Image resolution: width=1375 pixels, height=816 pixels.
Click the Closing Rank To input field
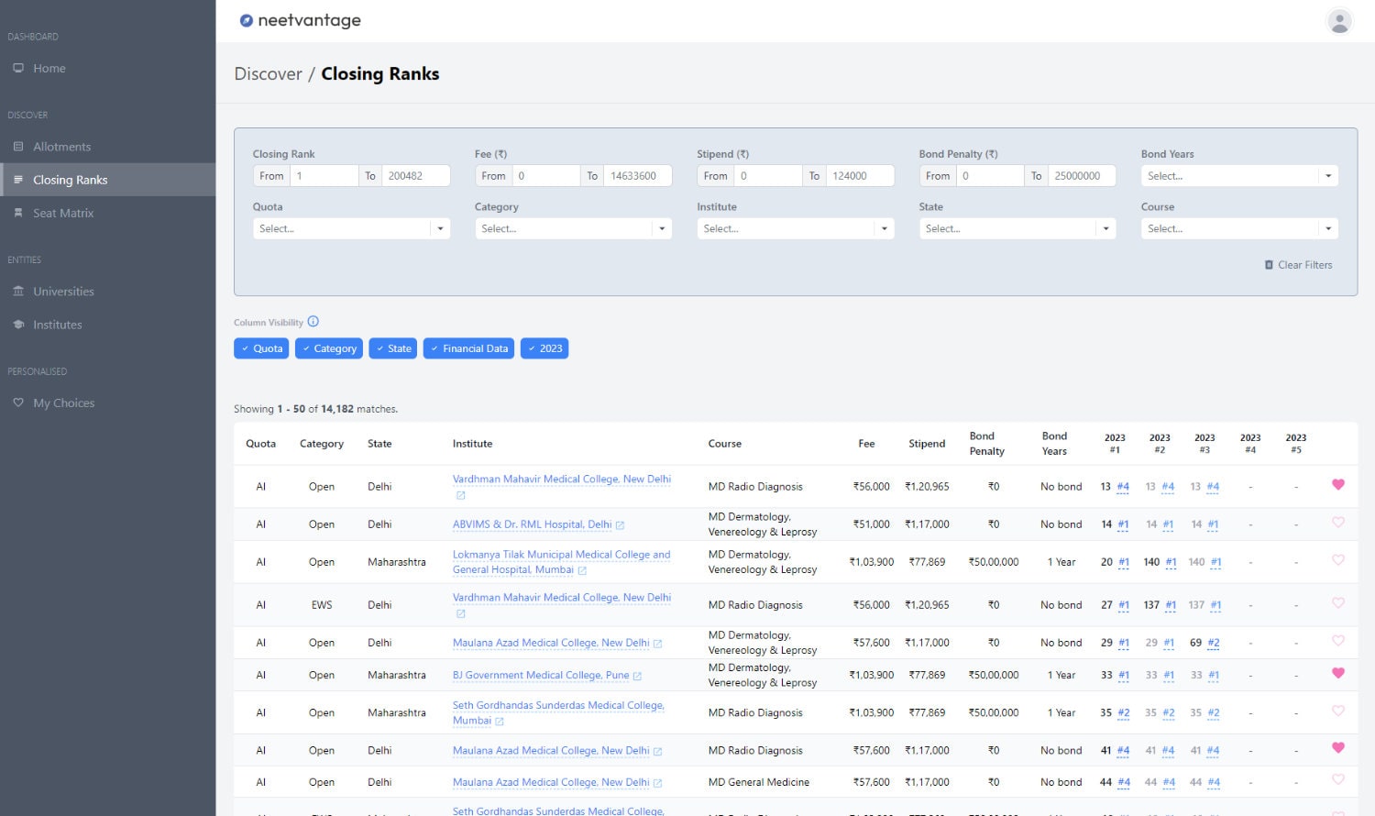(x=414, y=176)
